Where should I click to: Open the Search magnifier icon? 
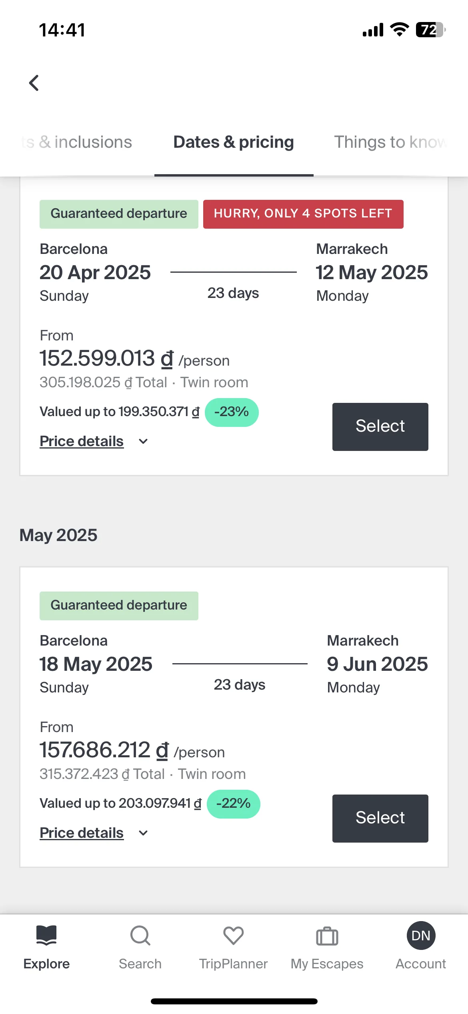pos(140,936)
